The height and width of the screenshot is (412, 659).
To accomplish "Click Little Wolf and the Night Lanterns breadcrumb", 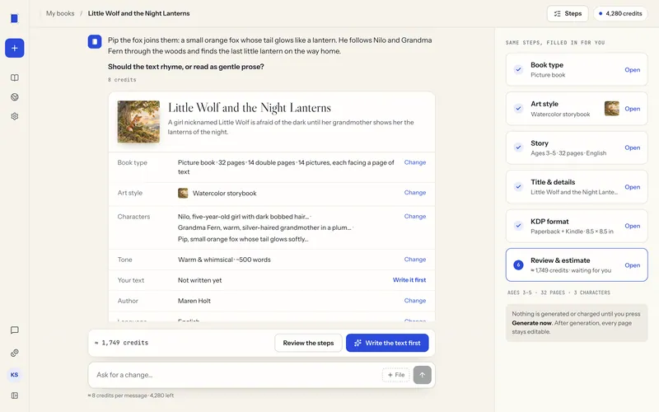I will click(138, 13).
